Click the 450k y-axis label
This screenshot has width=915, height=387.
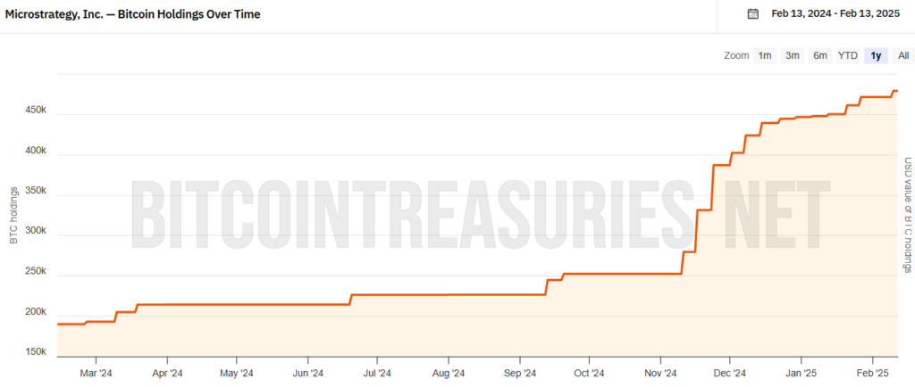pyautogui.click(x=36, y=110)
